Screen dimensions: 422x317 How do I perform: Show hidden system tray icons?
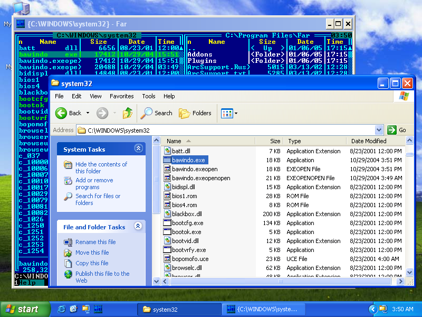[x=373, y=309]
